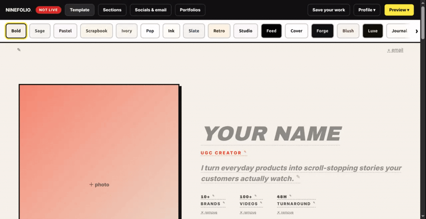Choose the Ivory template
This screenshot has width=426, height=219.
126,31
